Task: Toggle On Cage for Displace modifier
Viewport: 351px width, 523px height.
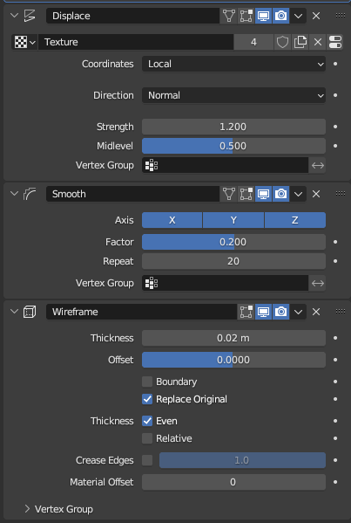Action: 229,16
